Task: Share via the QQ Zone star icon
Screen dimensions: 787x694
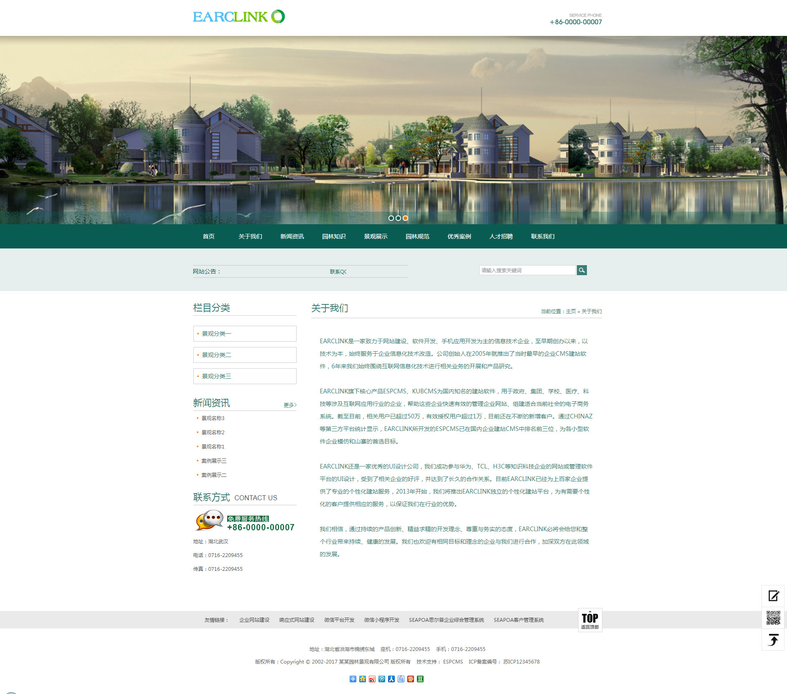Action: [362, 679]
